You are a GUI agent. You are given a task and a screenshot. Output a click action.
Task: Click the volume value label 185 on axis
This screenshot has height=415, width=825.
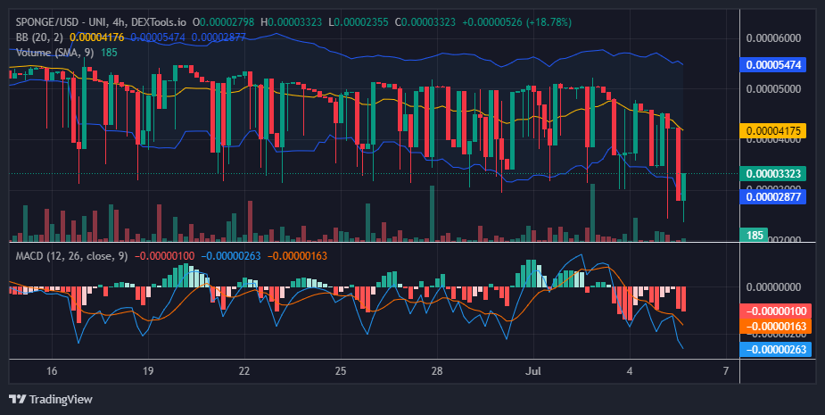click(x=754, y=235)
